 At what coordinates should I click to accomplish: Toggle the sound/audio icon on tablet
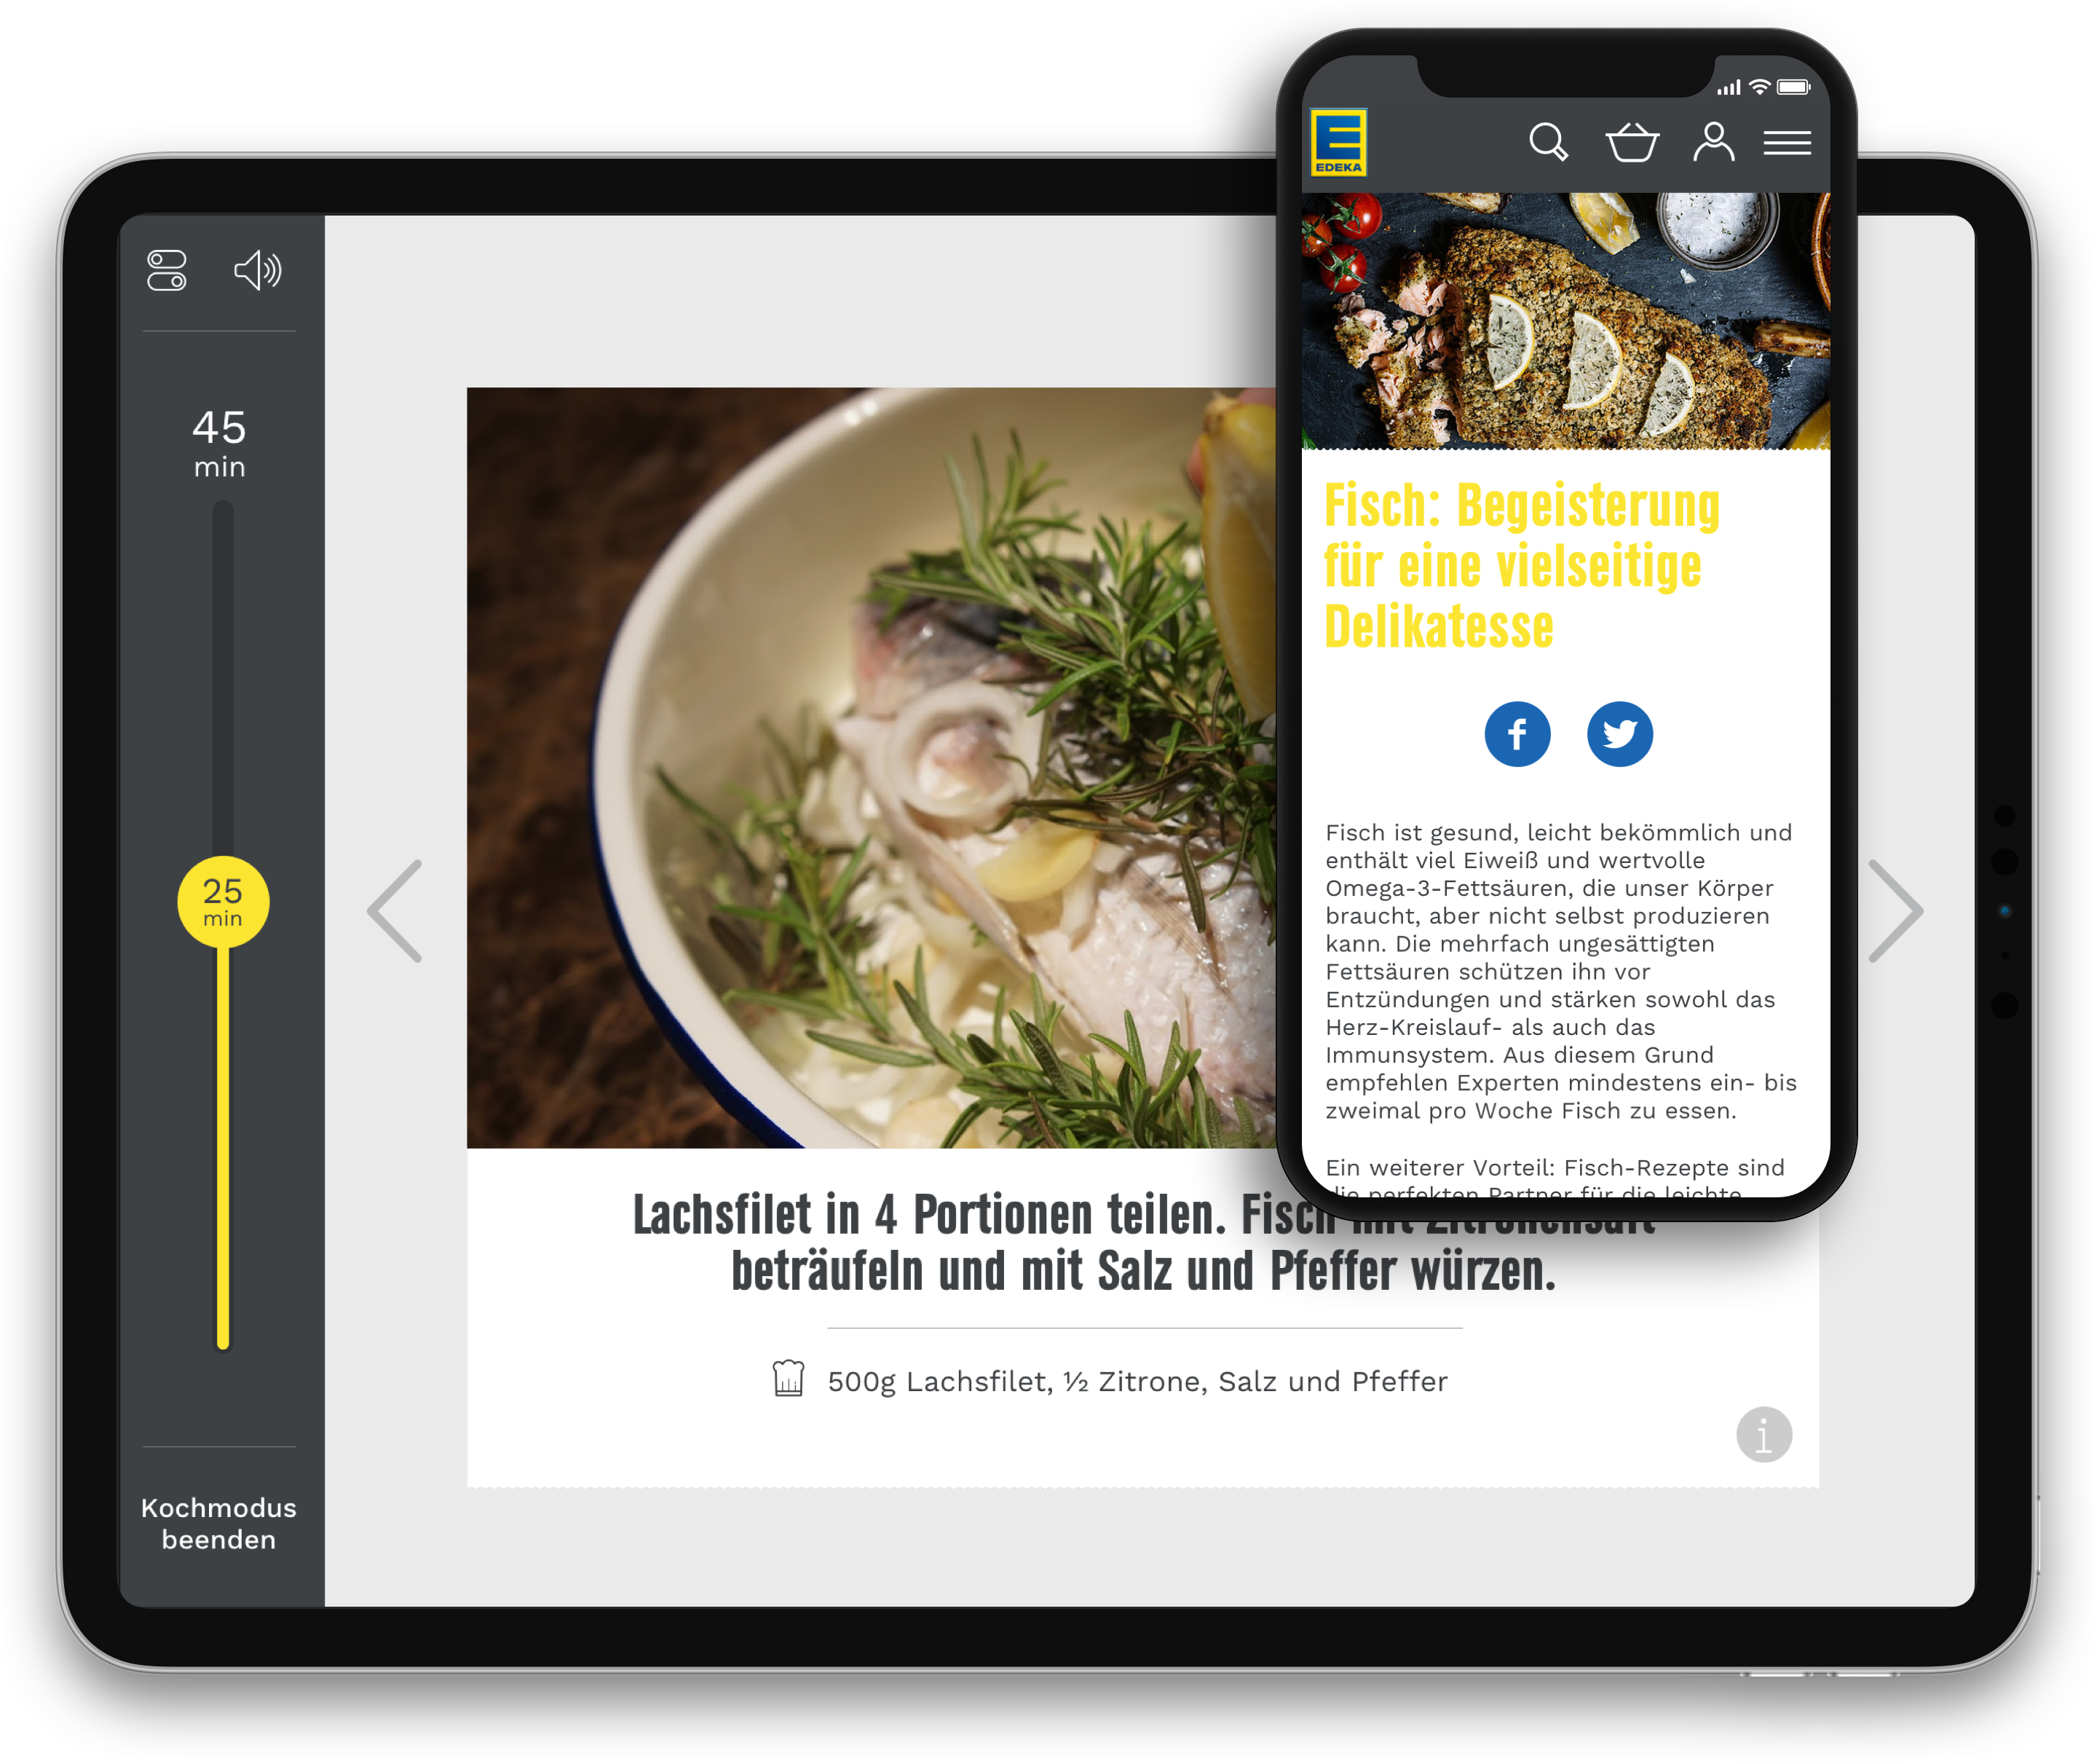257,269
